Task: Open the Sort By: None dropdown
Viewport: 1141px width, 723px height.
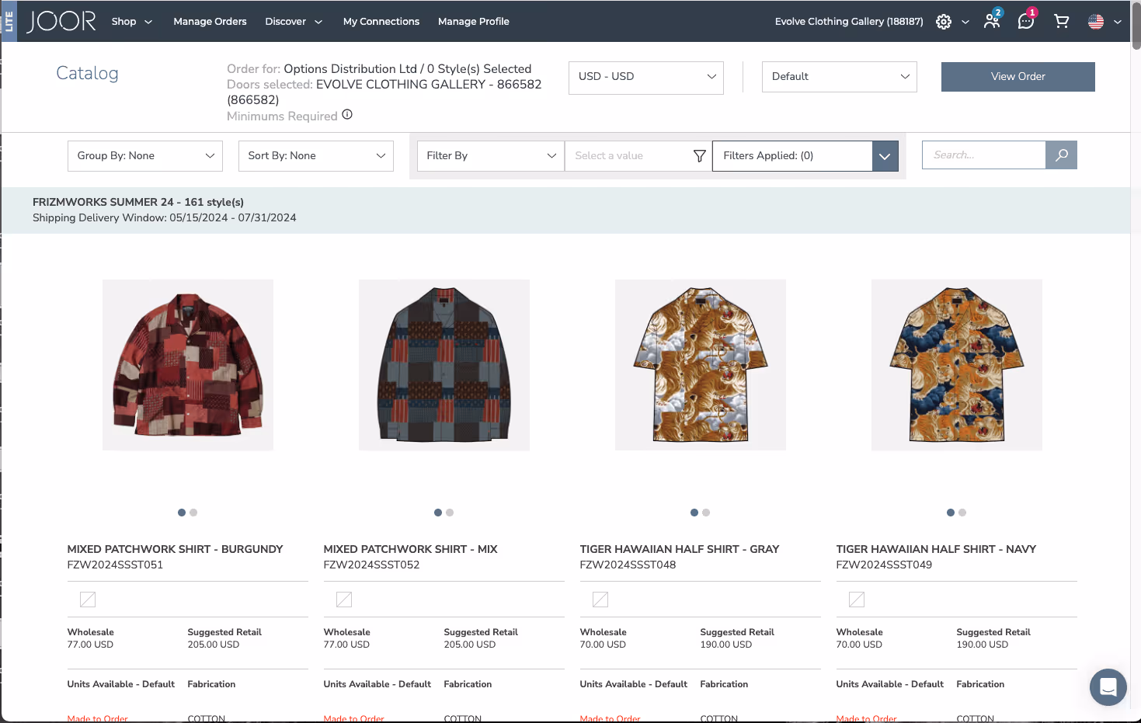Action: 316,156
